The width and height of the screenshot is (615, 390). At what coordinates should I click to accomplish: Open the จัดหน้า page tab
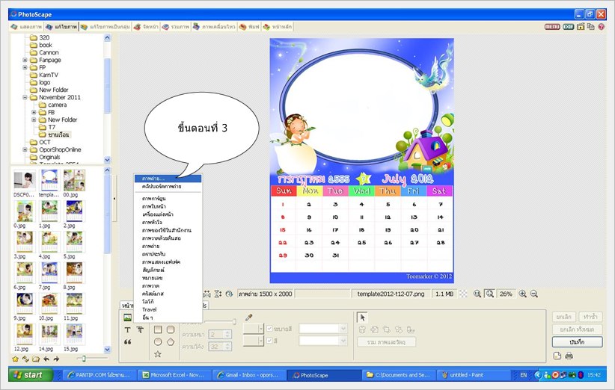click(146, 27)
